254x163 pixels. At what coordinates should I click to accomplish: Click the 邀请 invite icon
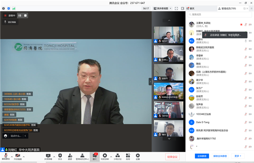coord(70,156)
